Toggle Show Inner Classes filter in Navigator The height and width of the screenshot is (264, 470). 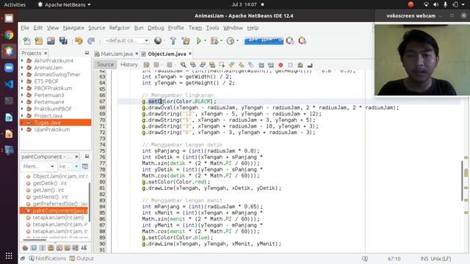pos(59,248)
